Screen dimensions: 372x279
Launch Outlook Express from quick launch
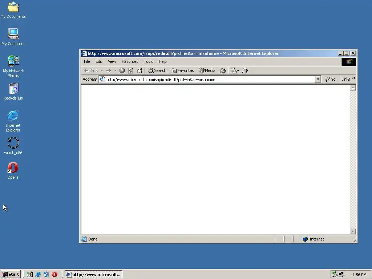click(x=46, y=275)
